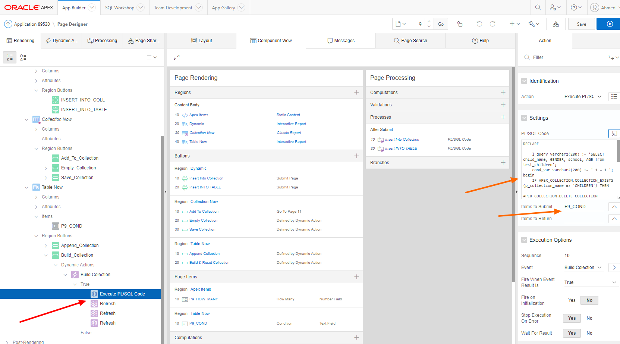The image size is (620, 344).
Task: Set Wait For Result to No
Action: point(589,333)
